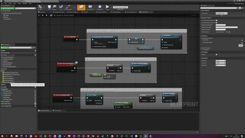Screen dimensions: 245x138
Task: Remove the Spud Object Callback interface
Action: 242,43
